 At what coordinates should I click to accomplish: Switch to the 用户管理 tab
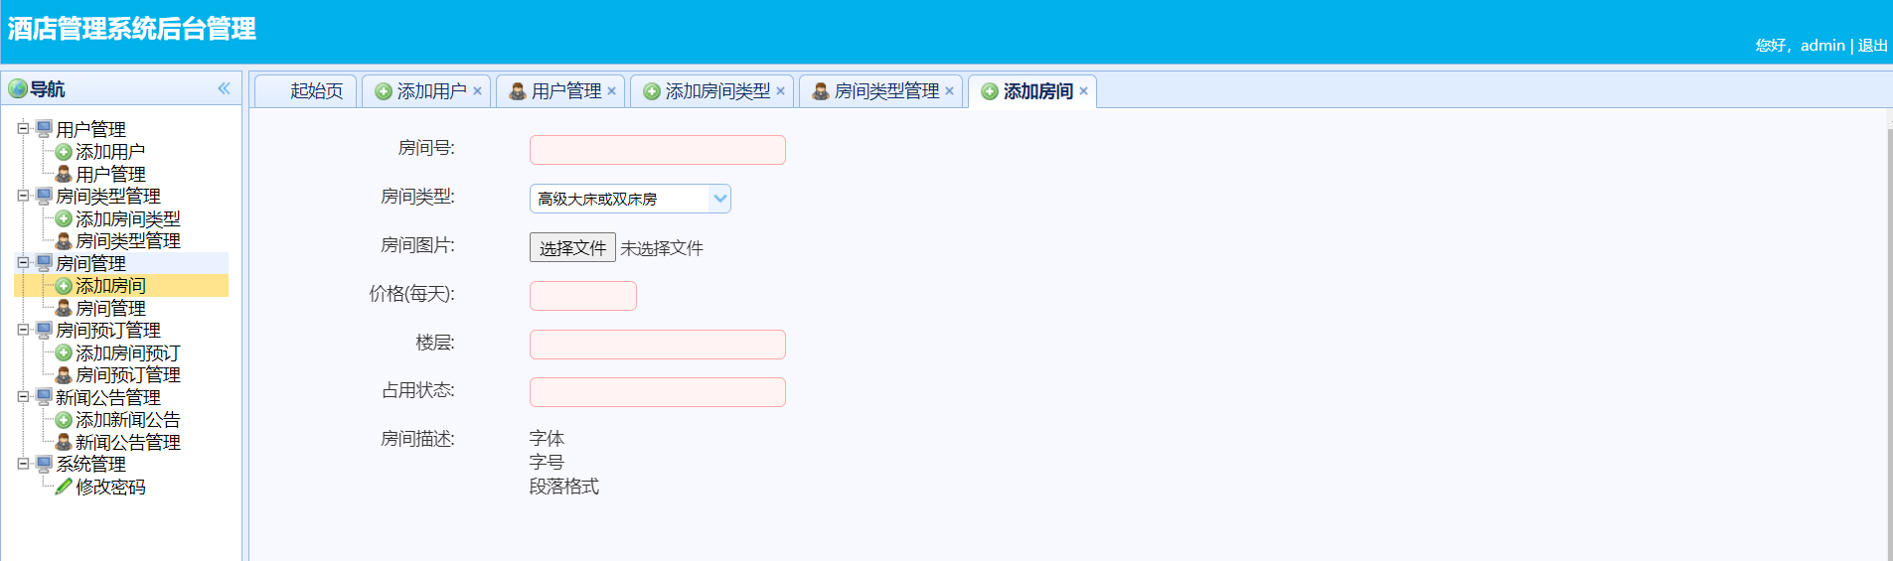[565, 91]
